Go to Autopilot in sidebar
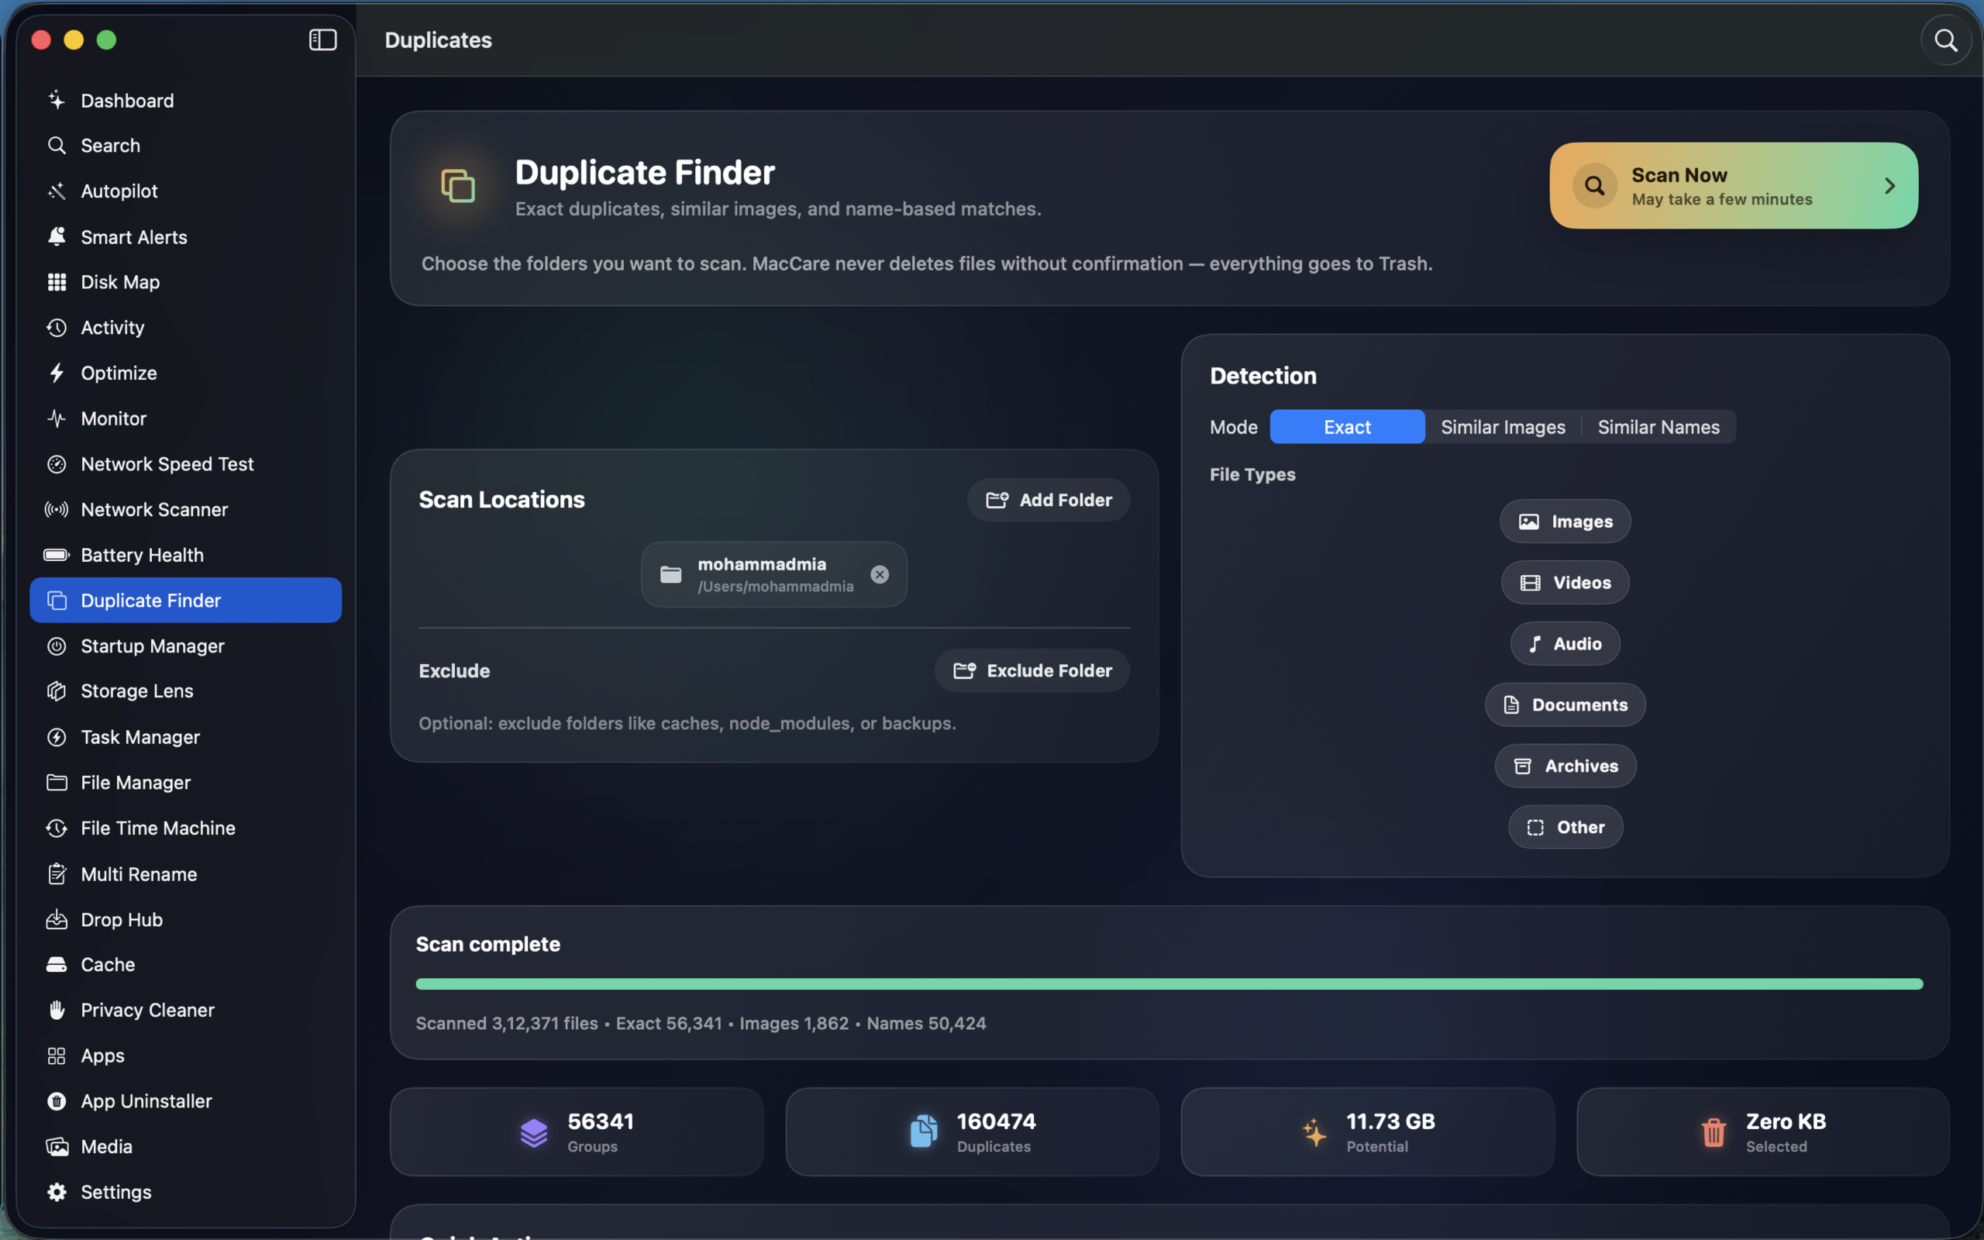Viewport: 1984px width, 1240px height. [185, 191]
